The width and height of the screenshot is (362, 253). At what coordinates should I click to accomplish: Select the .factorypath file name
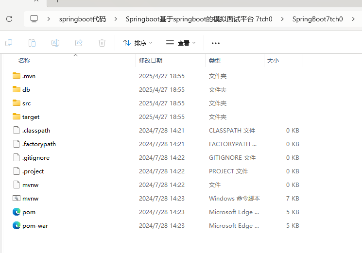(x=39, y=144)
